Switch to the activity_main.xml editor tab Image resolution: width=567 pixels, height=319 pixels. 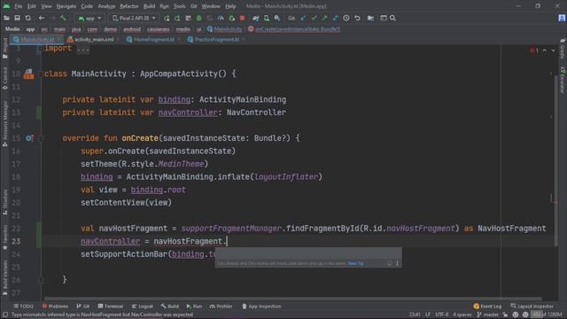click(x=94, y=39)
